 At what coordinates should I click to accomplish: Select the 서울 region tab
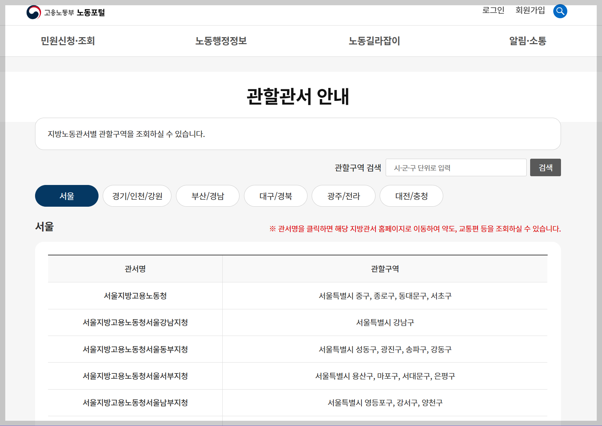click(x=66, y=196)
